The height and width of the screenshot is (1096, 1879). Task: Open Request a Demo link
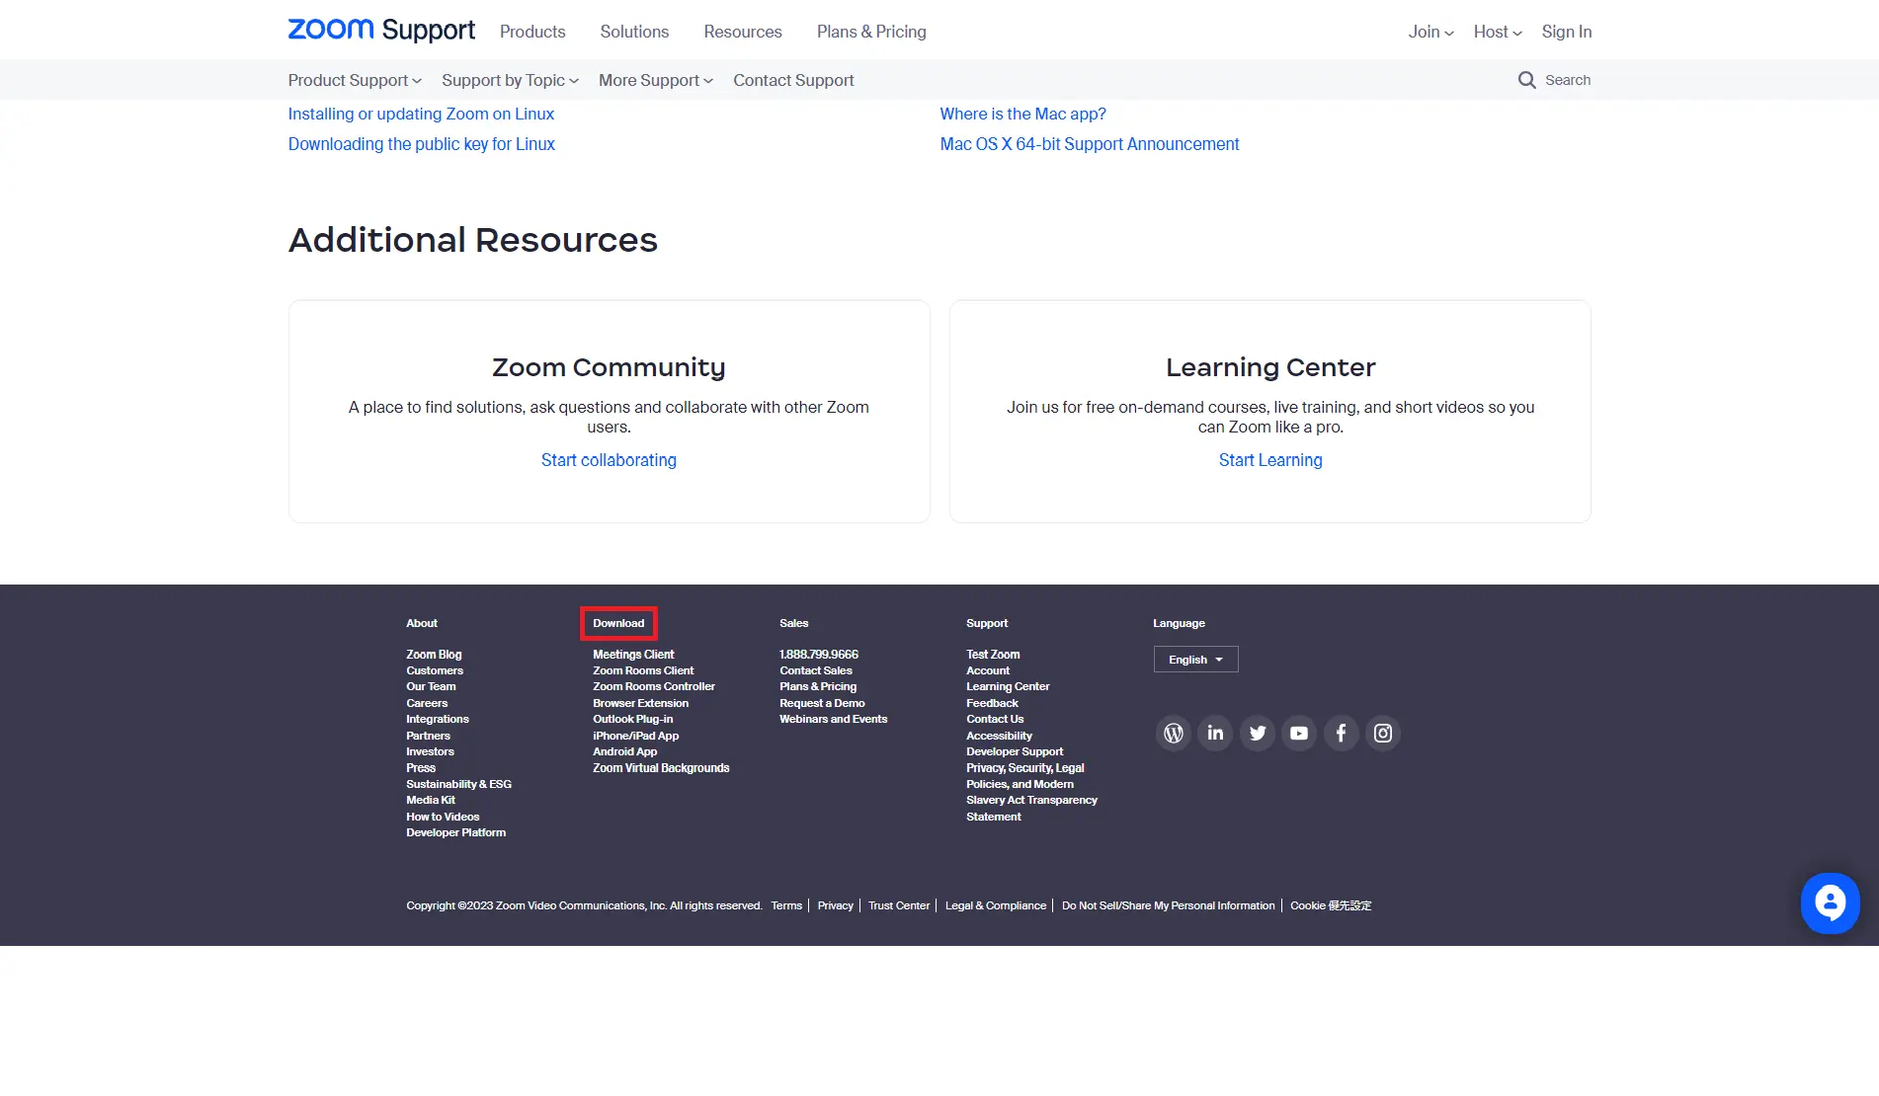pos(822,703)
